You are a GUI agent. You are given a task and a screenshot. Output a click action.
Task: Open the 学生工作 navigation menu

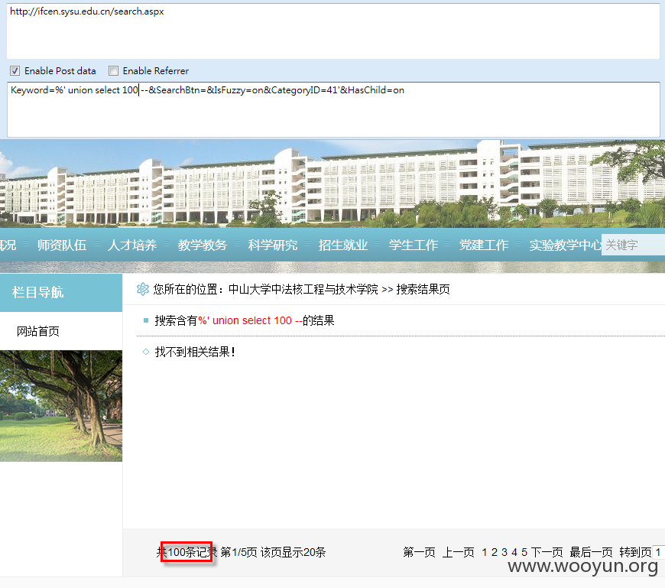pos(414,245)
